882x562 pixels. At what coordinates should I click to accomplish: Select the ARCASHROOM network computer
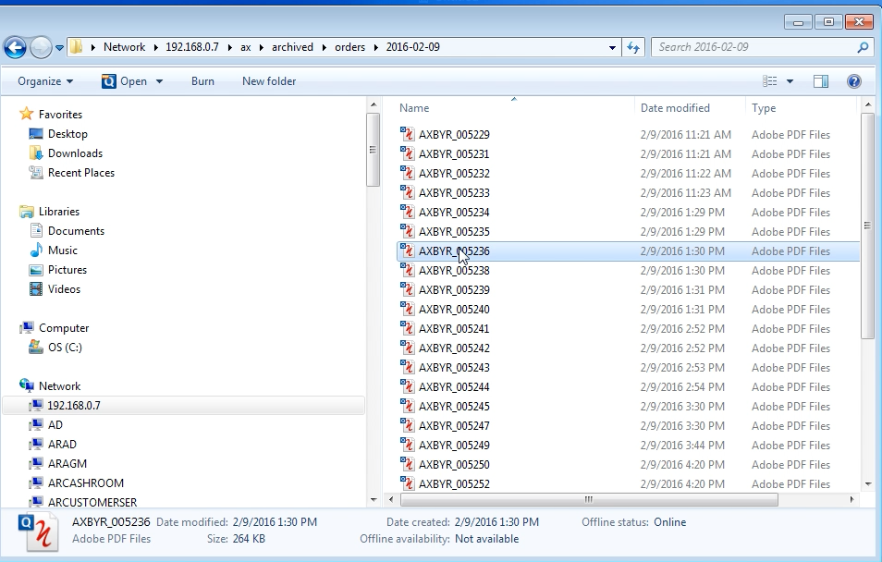(85, 483)
